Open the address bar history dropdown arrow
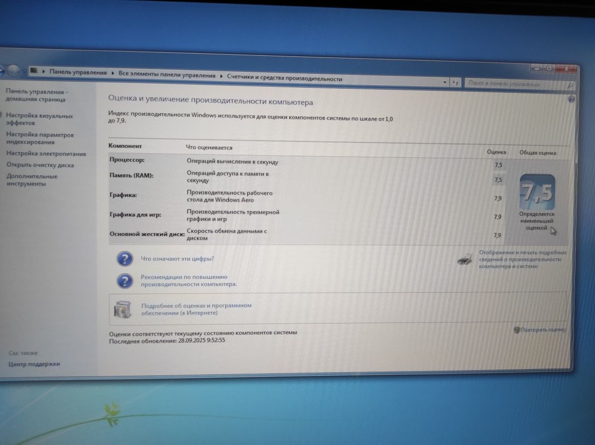Screen dimensions: 595x445 click(444, 82)
